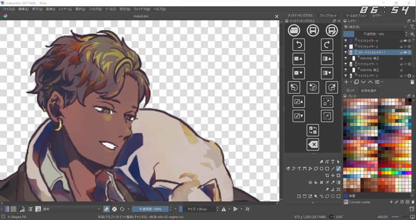
Task: Hide ペイントレイヤー 3 via its eye icon
Action: tap(346, 76)
